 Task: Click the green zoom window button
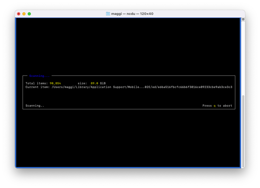click(x=29, y=14)
